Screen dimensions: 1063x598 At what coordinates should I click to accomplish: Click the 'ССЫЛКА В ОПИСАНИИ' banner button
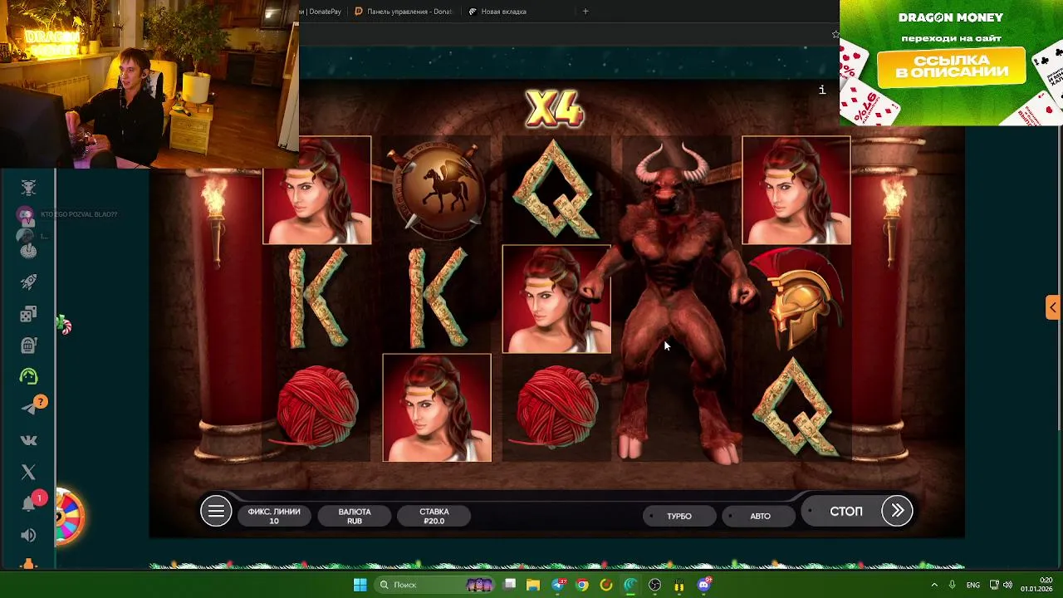pyautogui.click(x=951, y=67)
